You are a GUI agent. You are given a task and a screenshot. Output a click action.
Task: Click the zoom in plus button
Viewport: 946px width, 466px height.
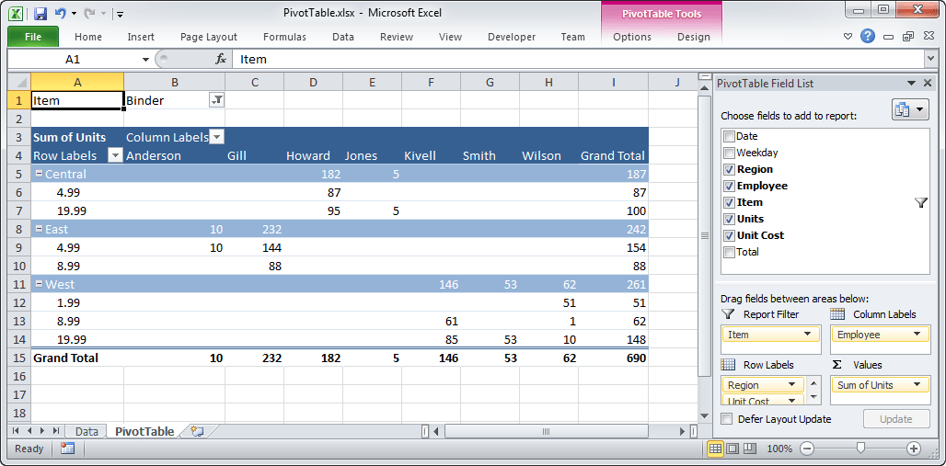click(913, 449)
